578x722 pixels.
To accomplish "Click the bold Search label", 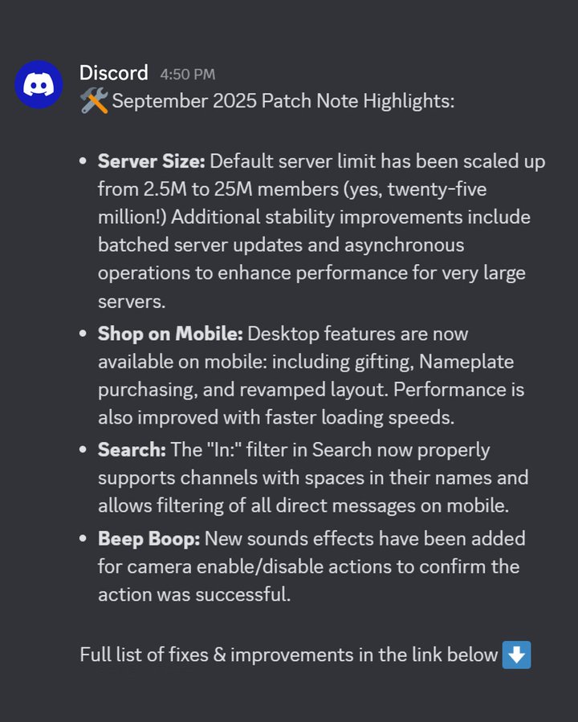I will pos(131,450).
